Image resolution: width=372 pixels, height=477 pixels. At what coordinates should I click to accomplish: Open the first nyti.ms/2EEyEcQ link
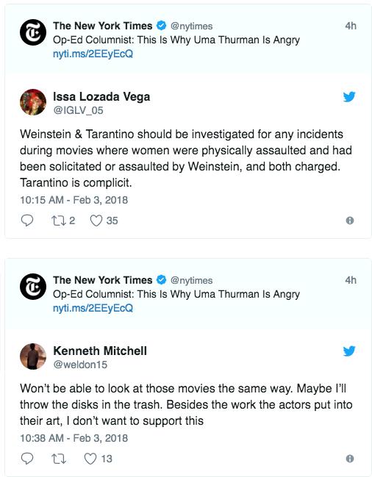point(93,54)
